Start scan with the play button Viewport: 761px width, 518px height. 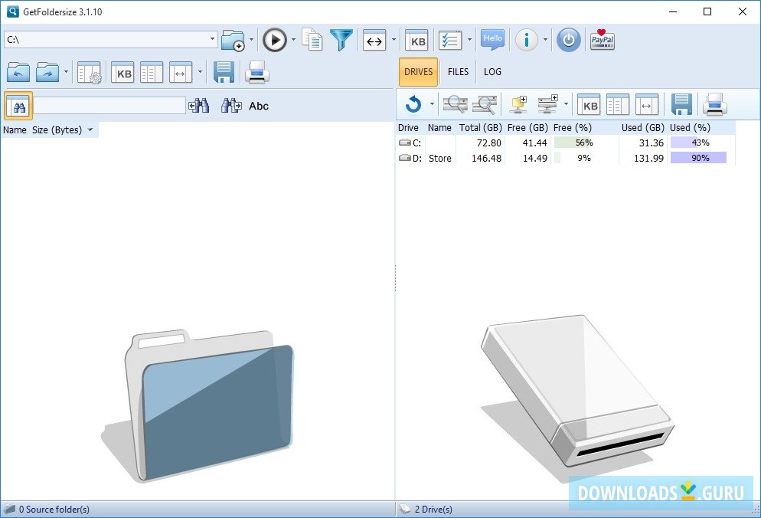(x=275, y=40)
